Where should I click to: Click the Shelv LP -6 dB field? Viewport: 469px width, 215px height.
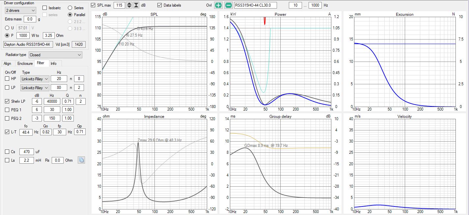37,101
